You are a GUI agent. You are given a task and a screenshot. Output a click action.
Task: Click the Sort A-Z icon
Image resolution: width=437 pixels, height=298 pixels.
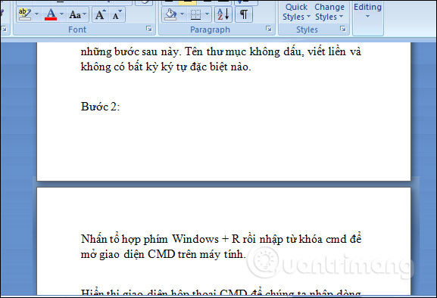click(x=223, y=14)
